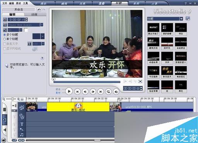Viewport: 198px width, 143px height.
Task: Click the preview trim bar
Action: click(87, 82)
